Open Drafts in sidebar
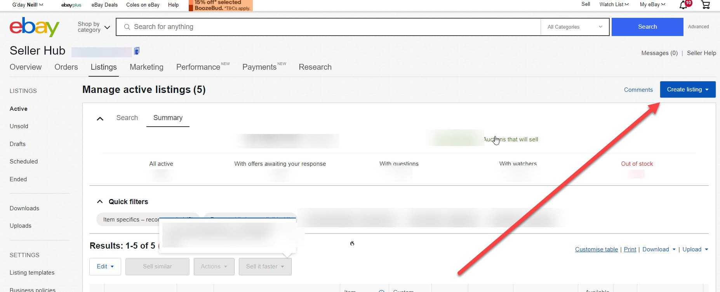 (x=17, y=144)
